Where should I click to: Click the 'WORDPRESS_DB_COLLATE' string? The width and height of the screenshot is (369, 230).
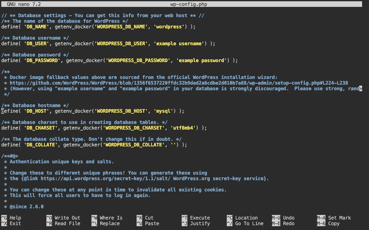click(x=134, y=145)
